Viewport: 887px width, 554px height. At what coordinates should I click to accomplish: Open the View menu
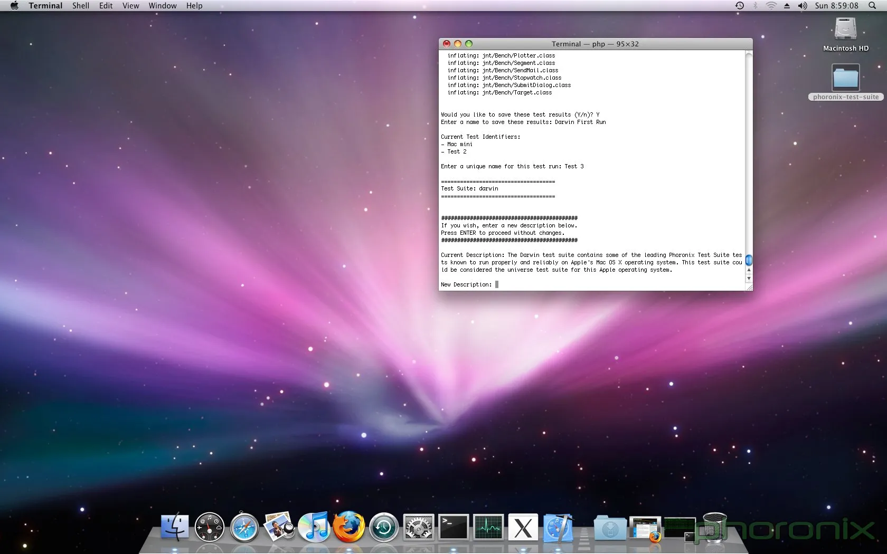coord(130,6)
